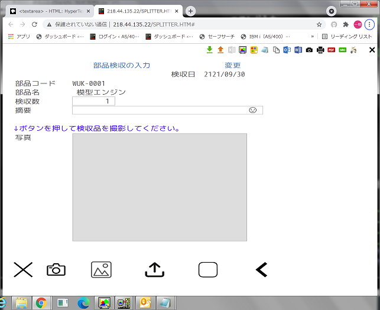Click the gray 写真 photo preview area

coord(160,187)
